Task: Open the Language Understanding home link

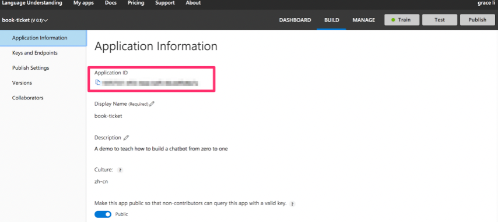Action: (x=32, y=3)
